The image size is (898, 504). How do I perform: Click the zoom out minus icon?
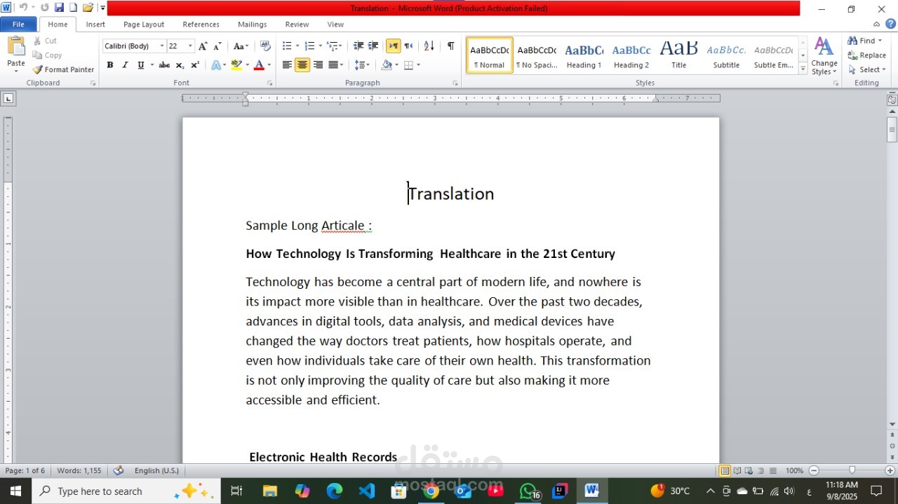click(814, 470)
